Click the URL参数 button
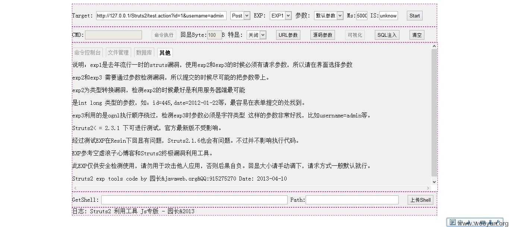The image size is (509, 227). (288, 35)
